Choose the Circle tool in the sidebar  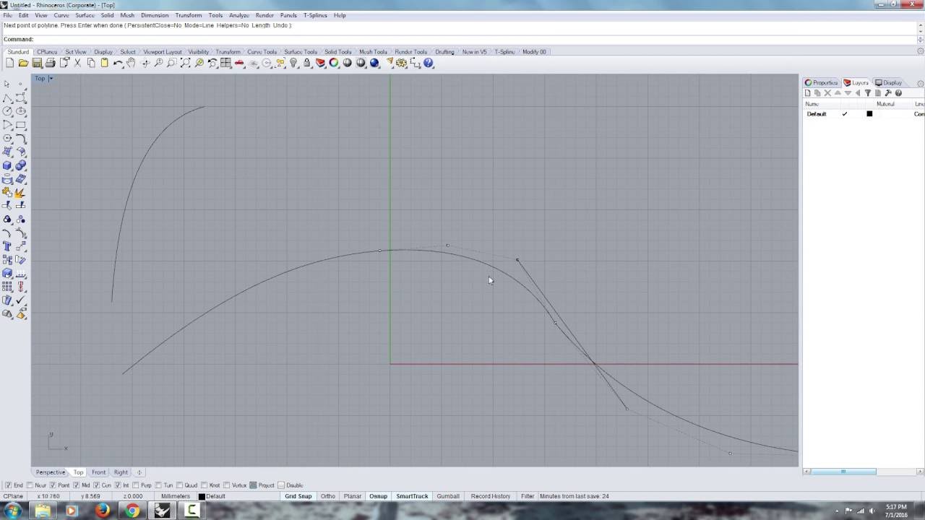[x=8, y=111]
